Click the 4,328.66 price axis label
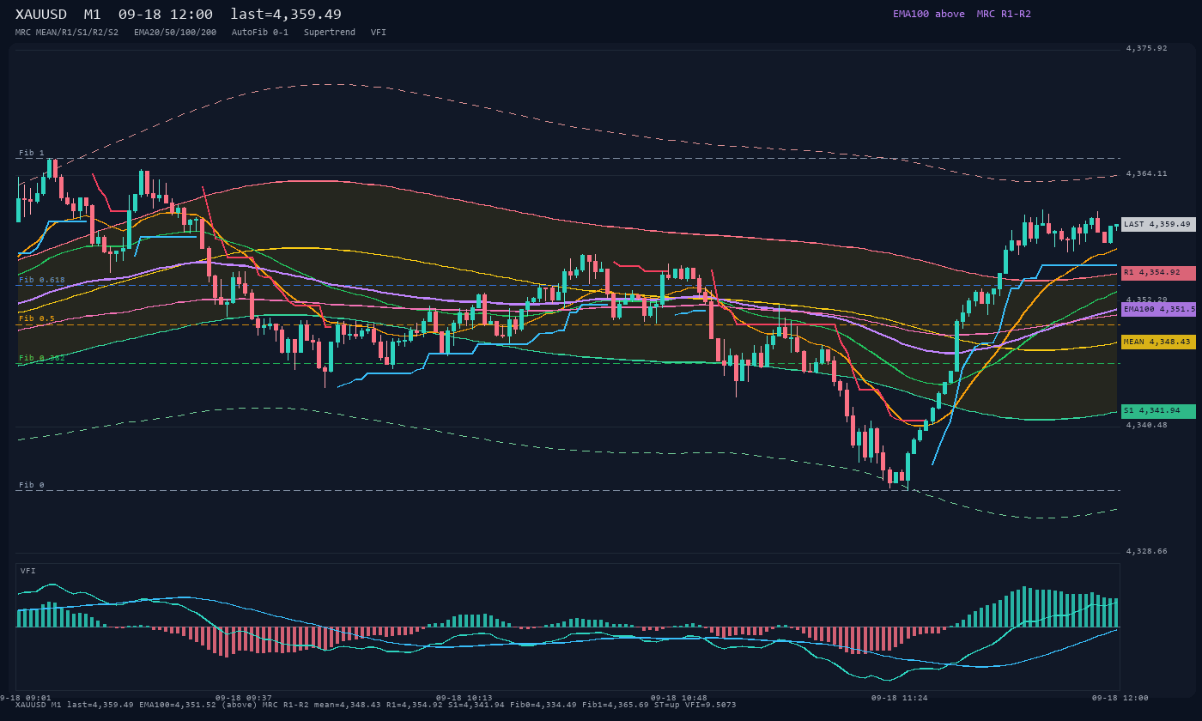The image size is (1202, 721). [1147, 551]
